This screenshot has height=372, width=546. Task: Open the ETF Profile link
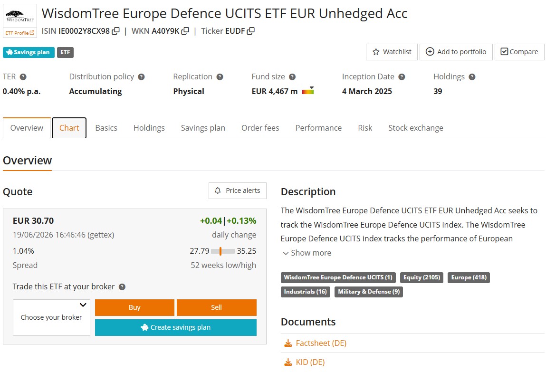click(20, 33)
